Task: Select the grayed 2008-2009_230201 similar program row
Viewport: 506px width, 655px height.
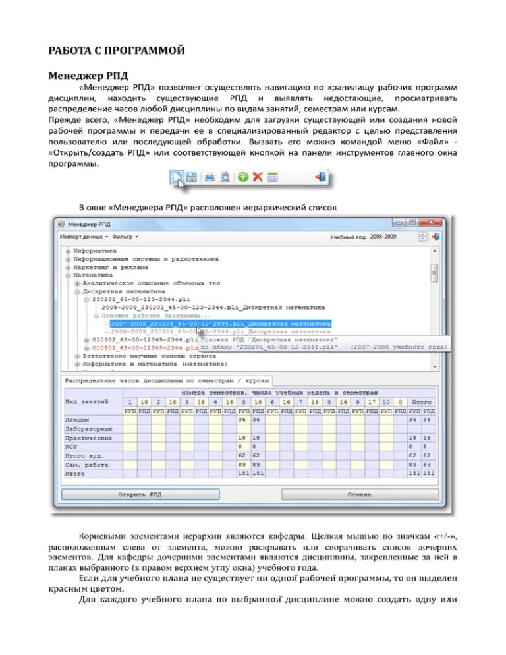Action: click(221, 331)
